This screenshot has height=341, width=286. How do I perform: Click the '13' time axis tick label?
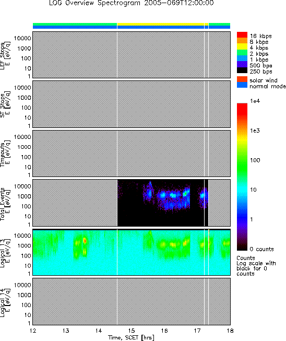coord(66,331)
